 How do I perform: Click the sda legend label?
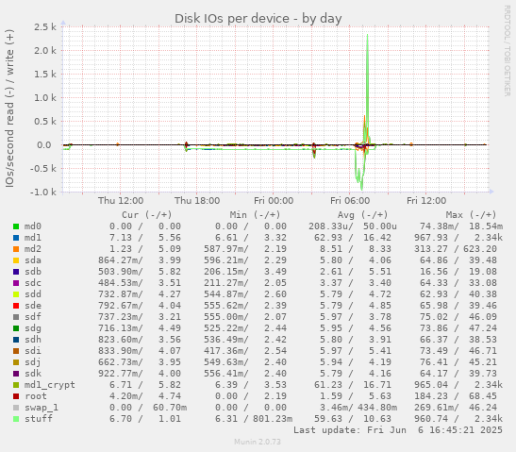click(x=33, y=260)
